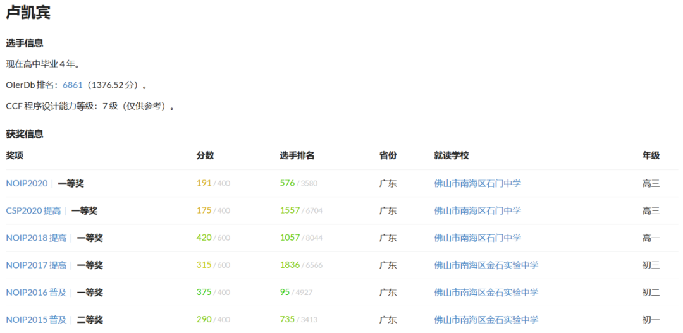Viewport: 683px width, 333px height.
Task: Click the 获奖信息 section heading
Action: (25, 134)
